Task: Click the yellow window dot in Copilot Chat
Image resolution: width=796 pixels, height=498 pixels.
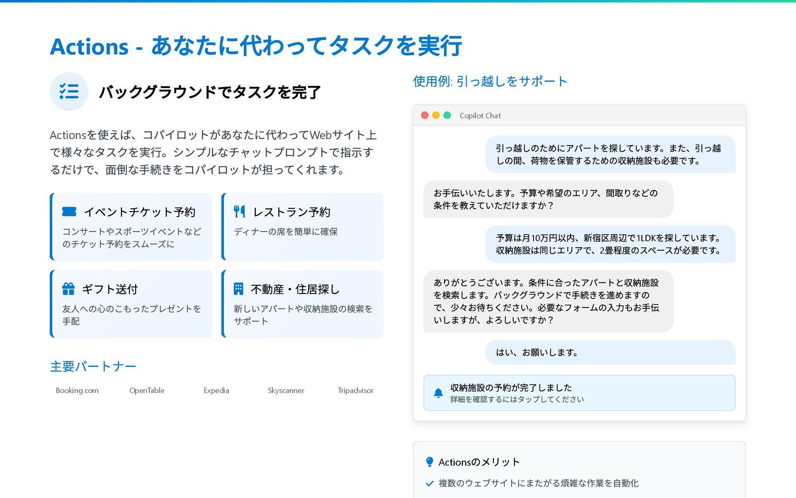Action: 436,115
